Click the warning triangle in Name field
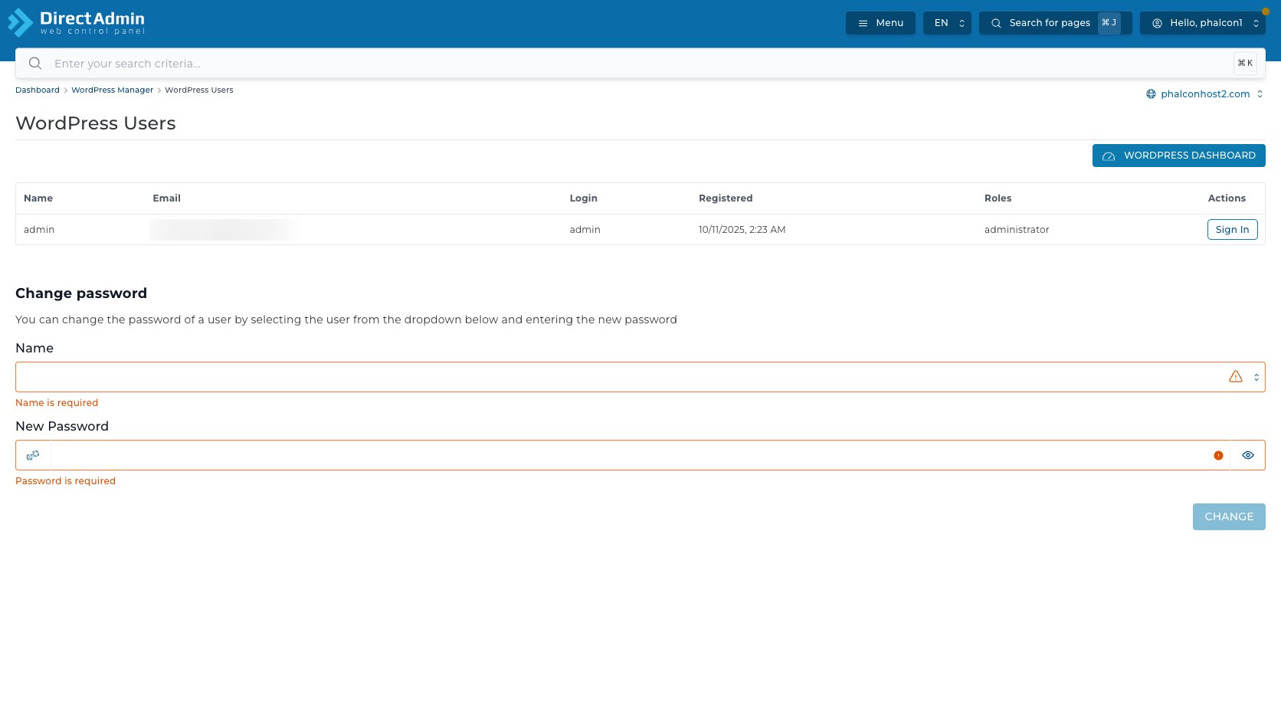Image resolution: width=1281 pixels, height=721 pixels. [1235, 377]
